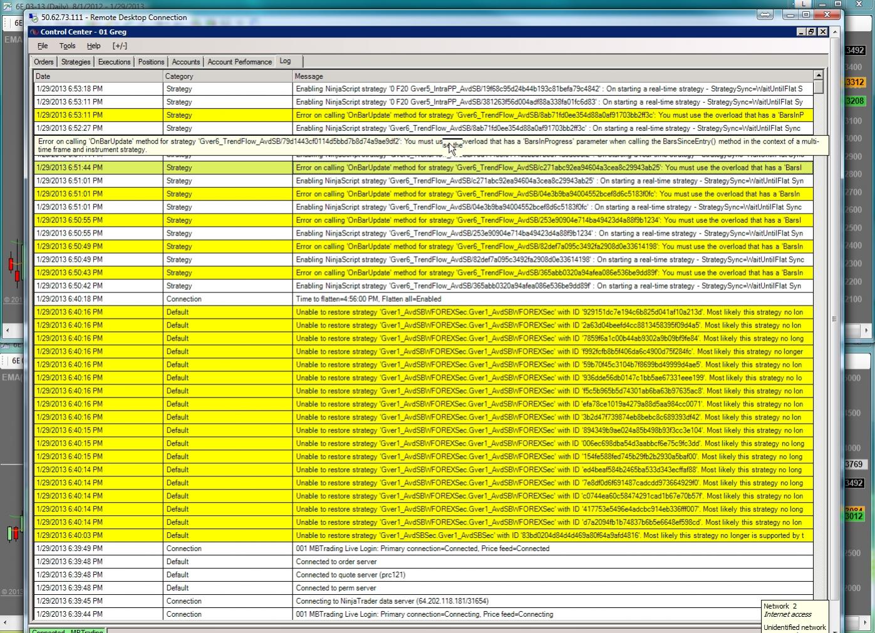
Task: Sort log by the Date column header
Action: (98, 76)
